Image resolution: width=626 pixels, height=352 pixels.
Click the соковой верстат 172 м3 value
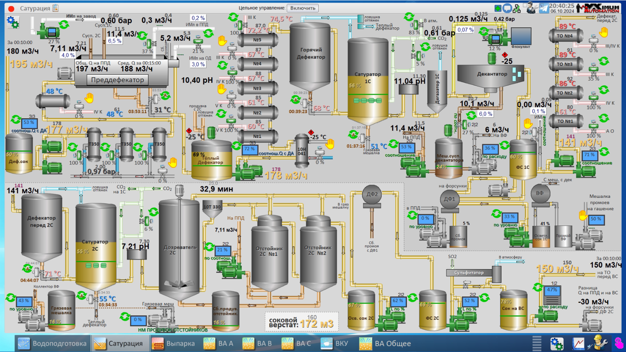coord(317,324)
